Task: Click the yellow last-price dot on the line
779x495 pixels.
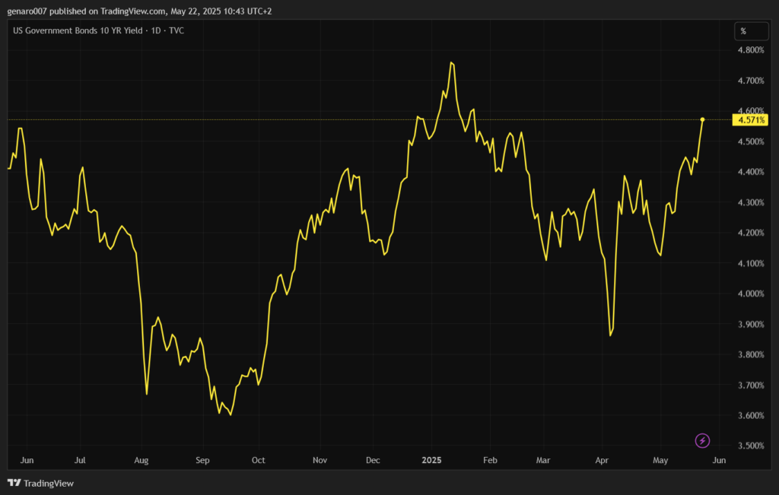Action: pos(702,119)
